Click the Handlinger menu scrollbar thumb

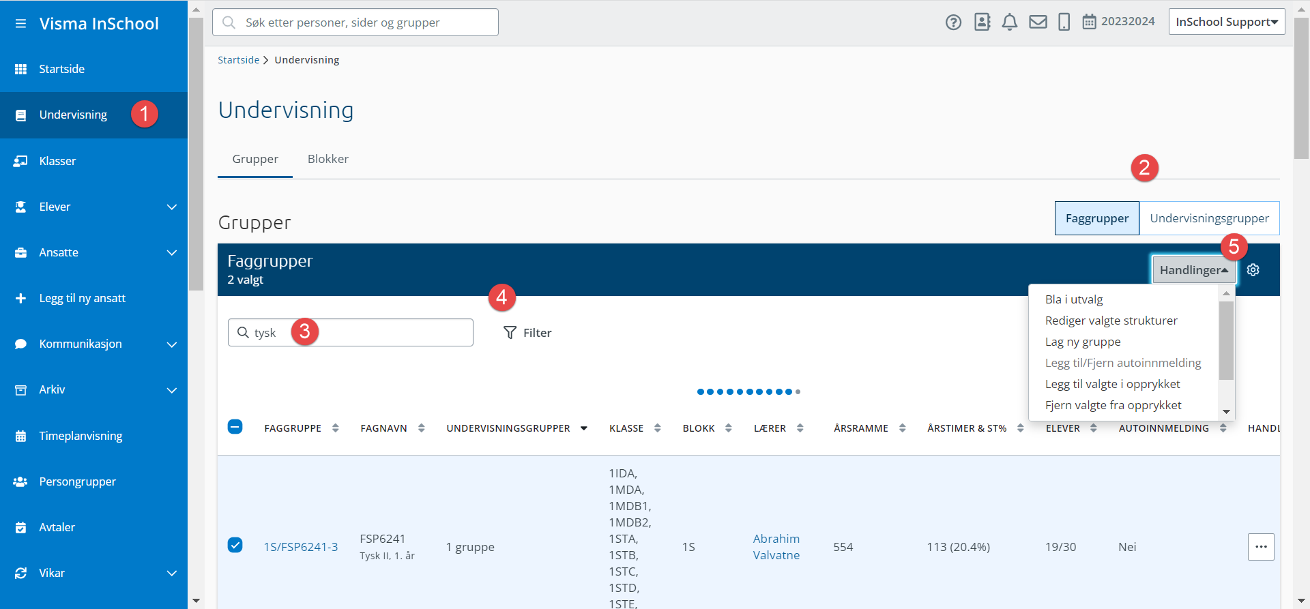1226,340
